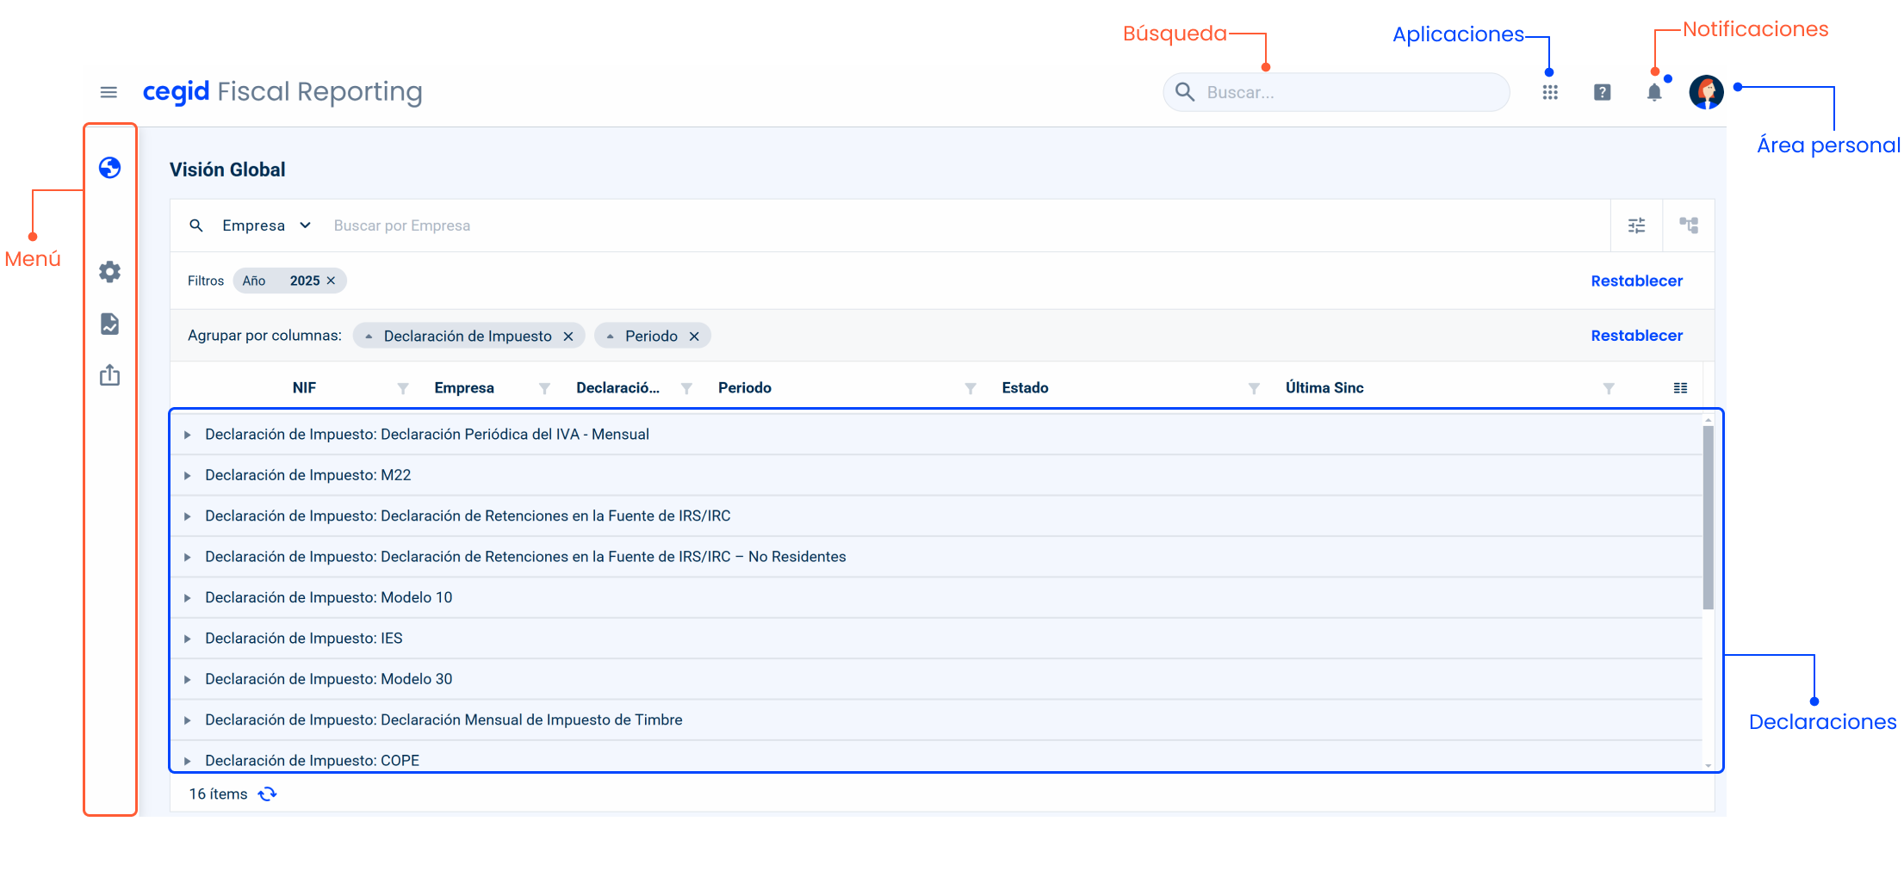1904x877 pixels.
Task: Click the vertical scrollbar of declarations list
Action: 1708,516
